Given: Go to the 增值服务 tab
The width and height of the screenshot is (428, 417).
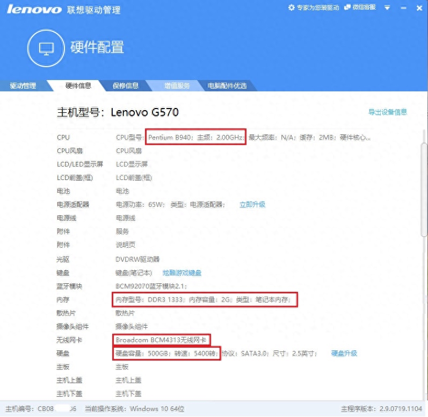Looking at the screenshot, I should (177, 86).
